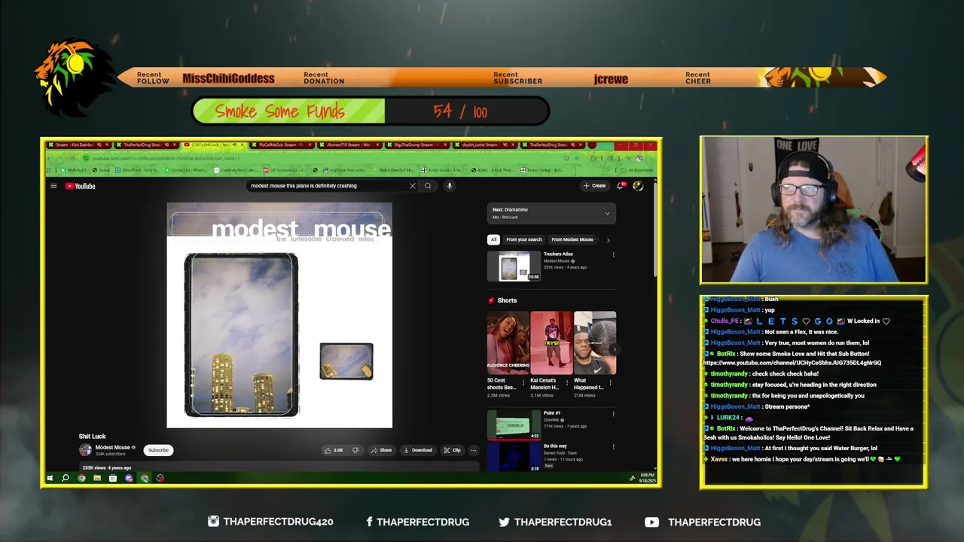Click the search magnifier button on YouTube
This screenshot has height=542, width=964.
click(x=428, y=186)
